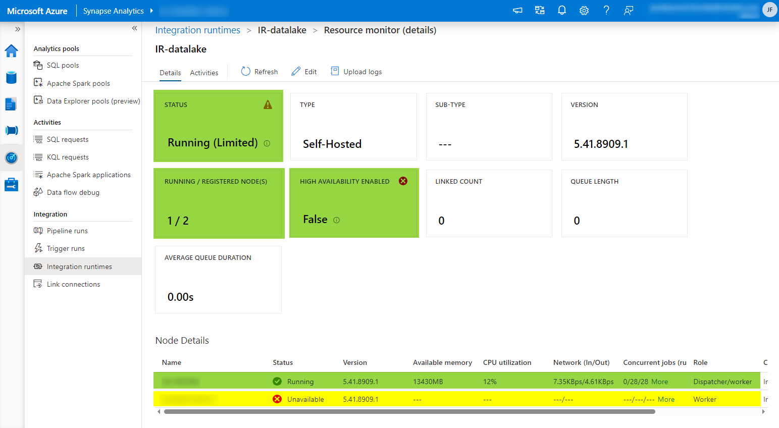Click the CPU utilization column header
Screen dimensions: 779x428
[x=507, y=362]
